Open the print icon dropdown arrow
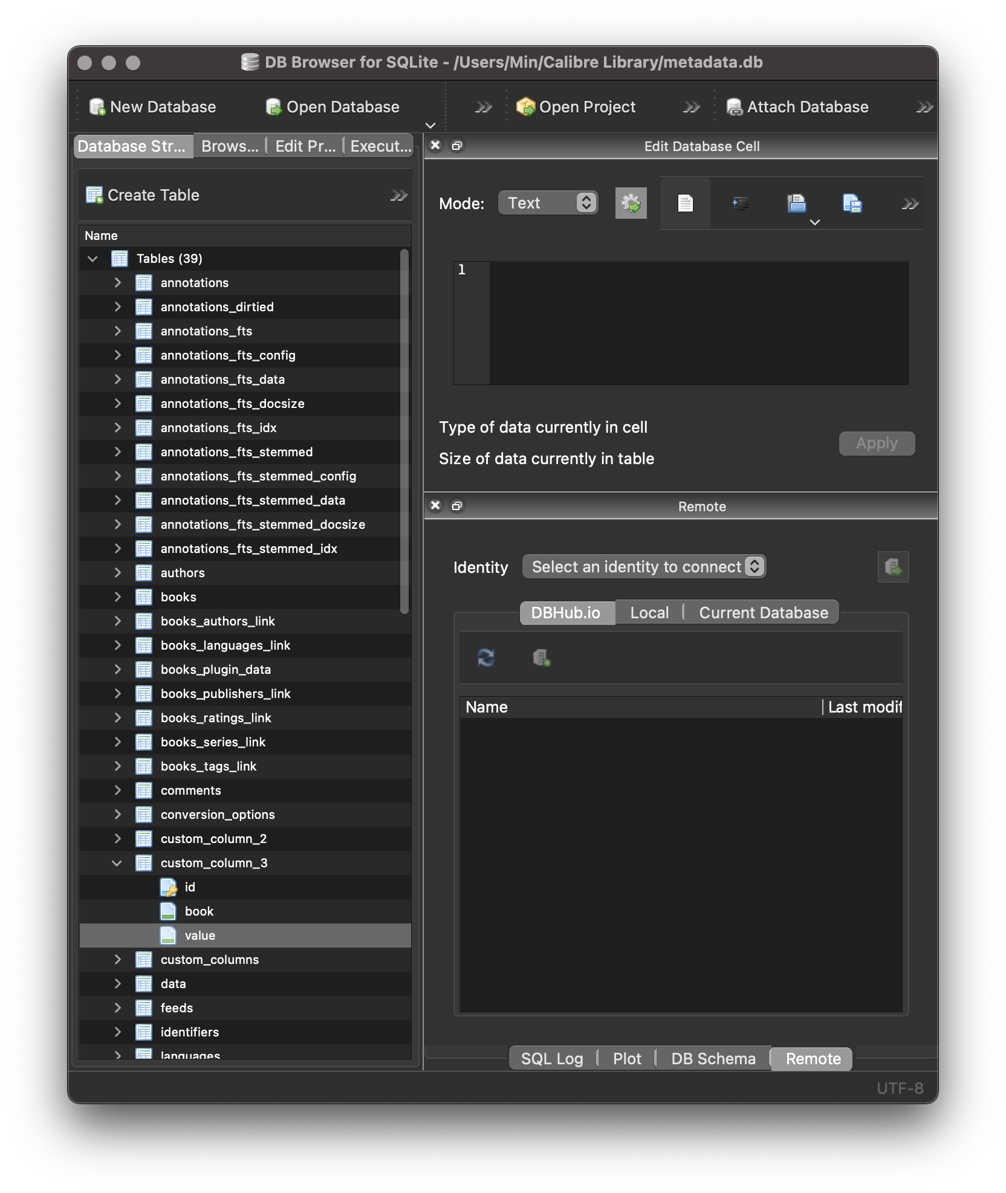The height and width of the screenshot is (1193, 1006). pyautogui.click(x=815, y=222)
